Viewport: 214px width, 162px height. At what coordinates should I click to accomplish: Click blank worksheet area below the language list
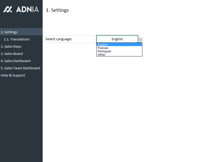tap(119, 98)
